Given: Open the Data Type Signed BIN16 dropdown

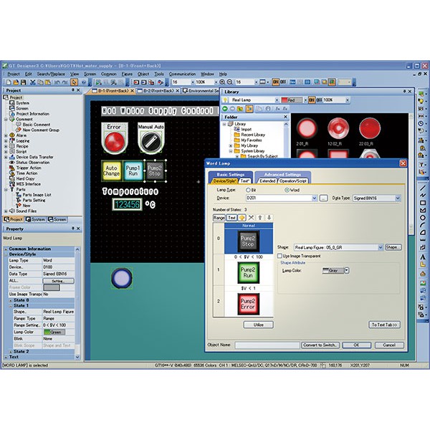Looking at the screenshot, I should pos(398,198).
